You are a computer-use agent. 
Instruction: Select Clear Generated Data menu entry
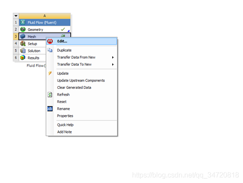pyautogui.click(x=74, y=88)
